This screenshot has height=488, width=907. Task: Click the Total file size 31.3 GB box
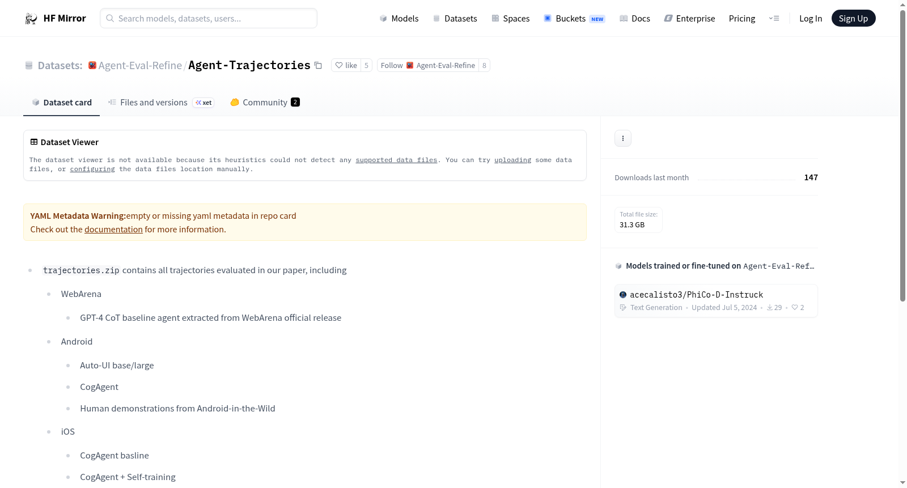coord(638,220)
